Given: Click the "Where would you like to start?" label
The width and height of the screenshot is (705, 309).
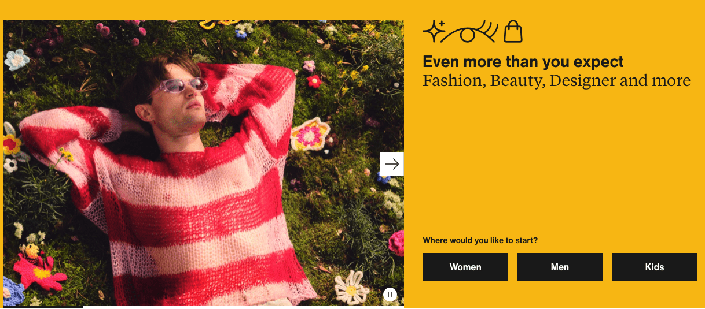Looking at the screenshot, I should pos(480,240).
